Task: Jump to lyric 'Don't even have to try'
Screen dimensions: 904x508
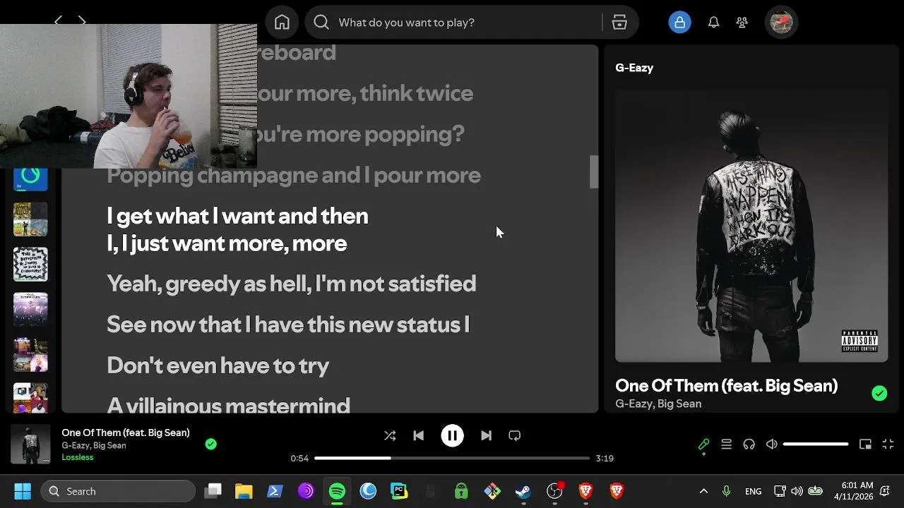Action: (218, 365)
